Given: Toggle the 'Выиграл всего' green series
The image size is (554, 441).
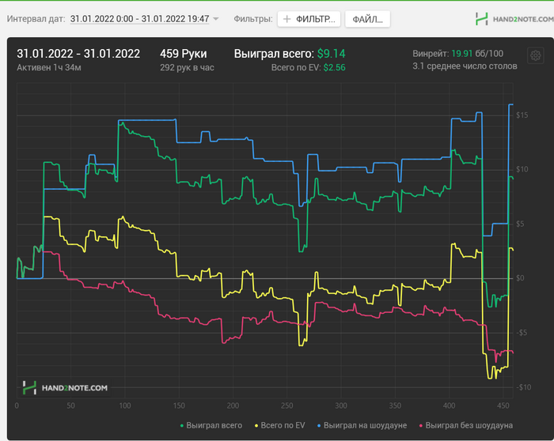Looking at the screenshot, I should (214, 425).
